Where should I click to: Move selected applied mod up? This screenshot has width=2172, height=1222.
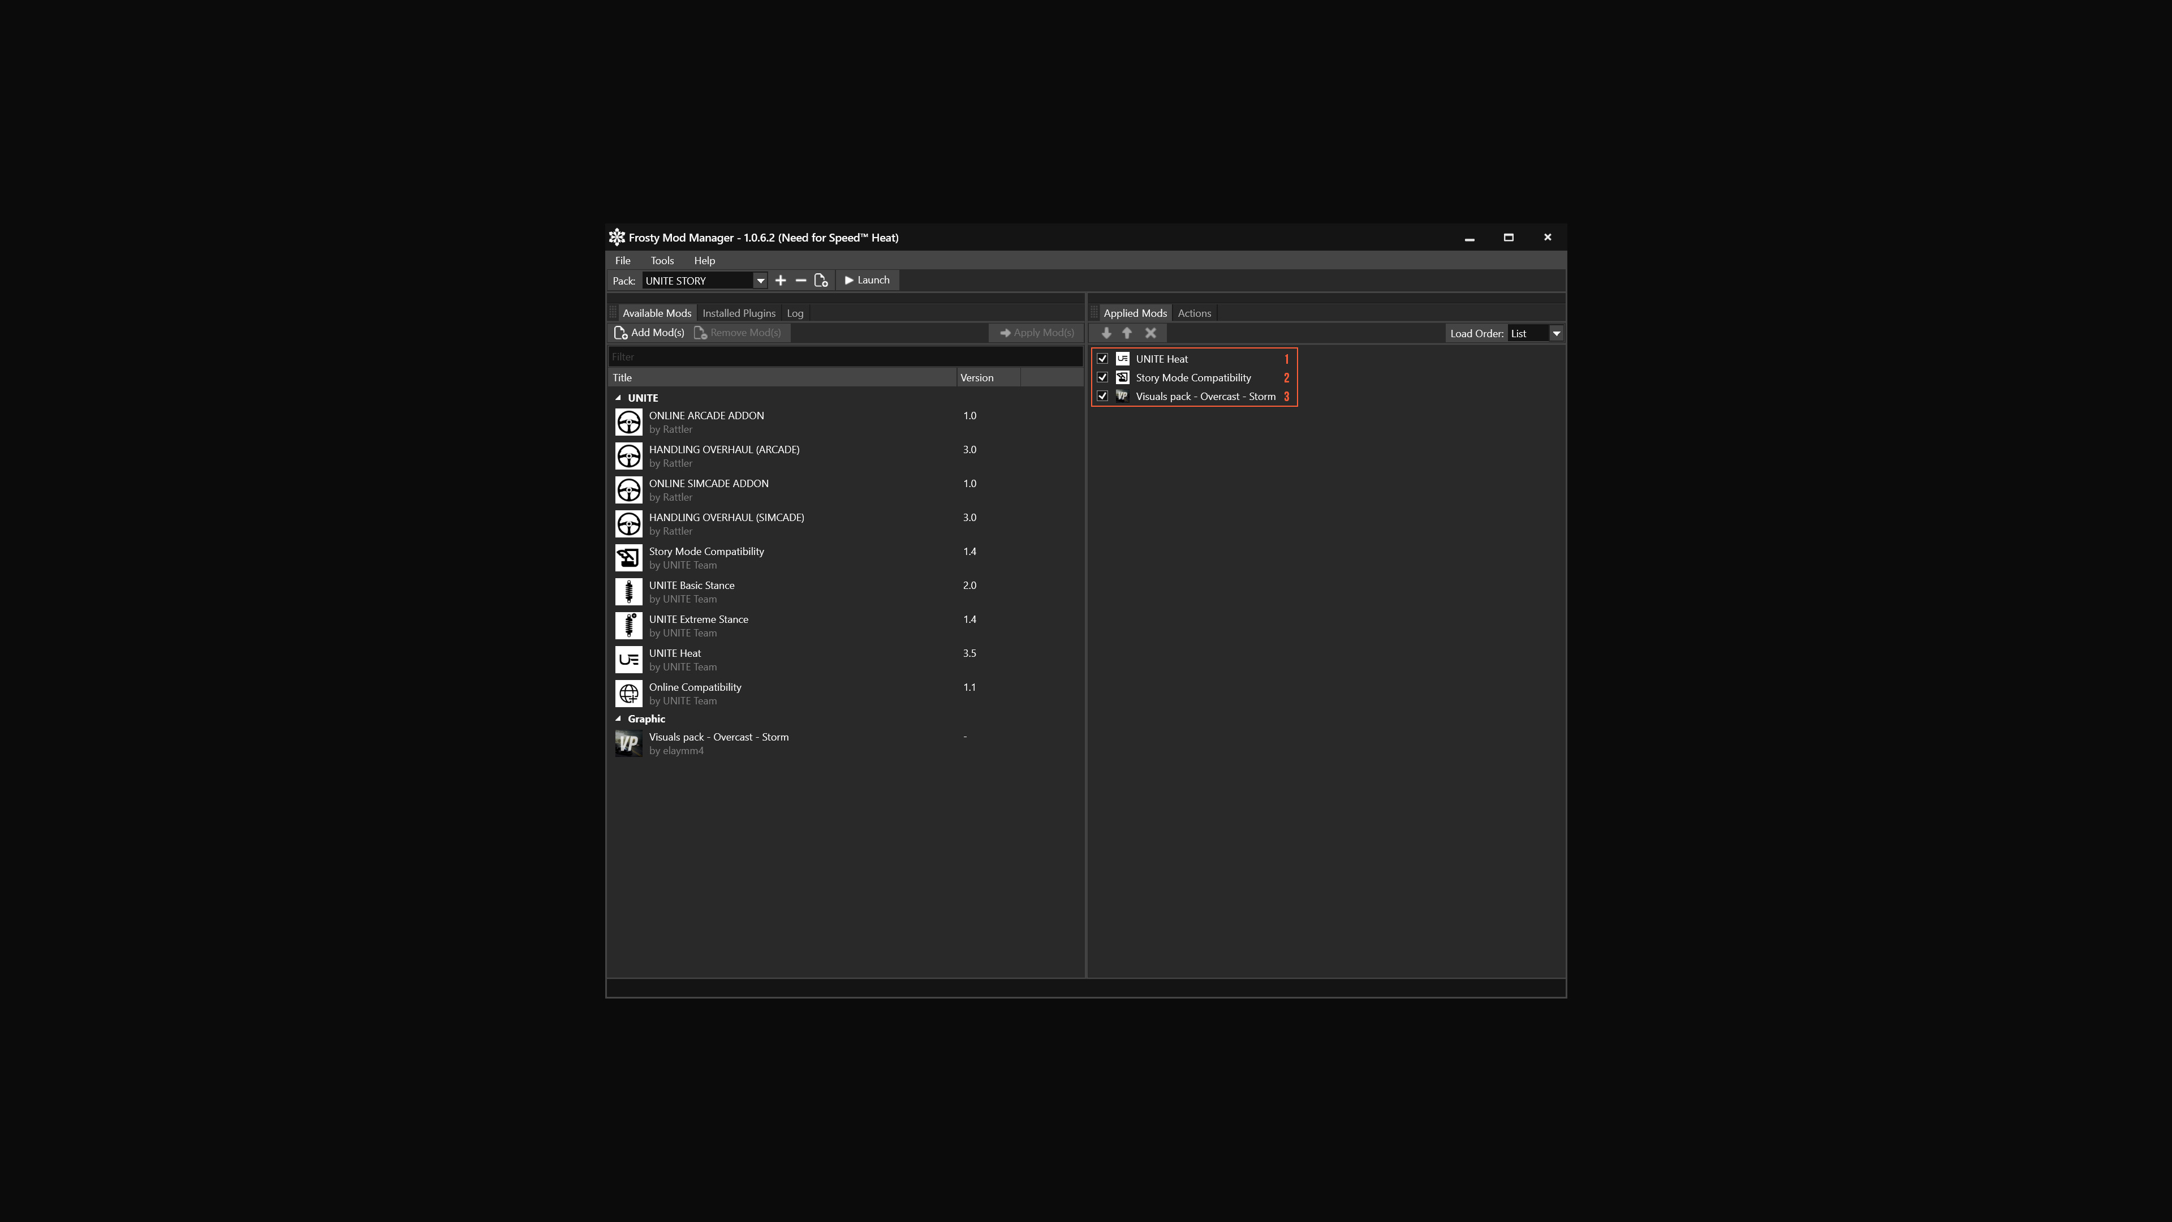coord(1127,333)
